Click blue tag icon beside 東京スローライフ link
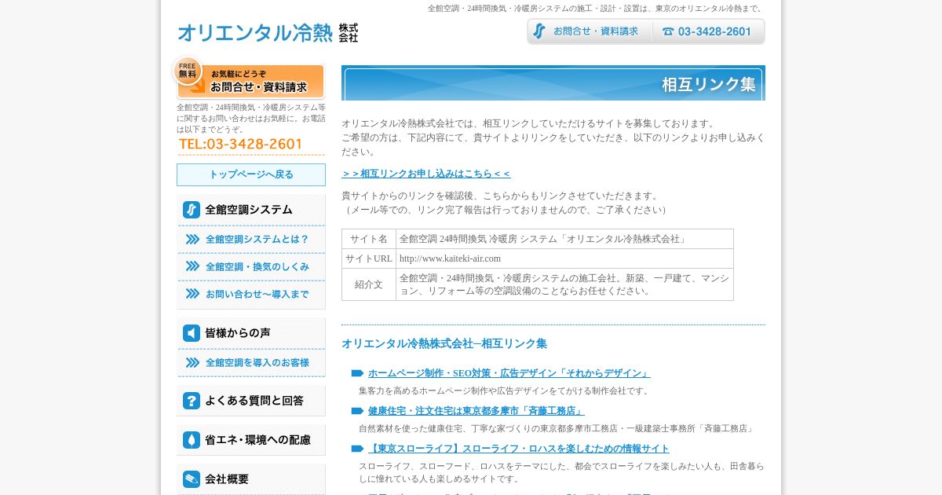Image resolution: width=942 pixels, height=495 pixels. click(357, 449)
